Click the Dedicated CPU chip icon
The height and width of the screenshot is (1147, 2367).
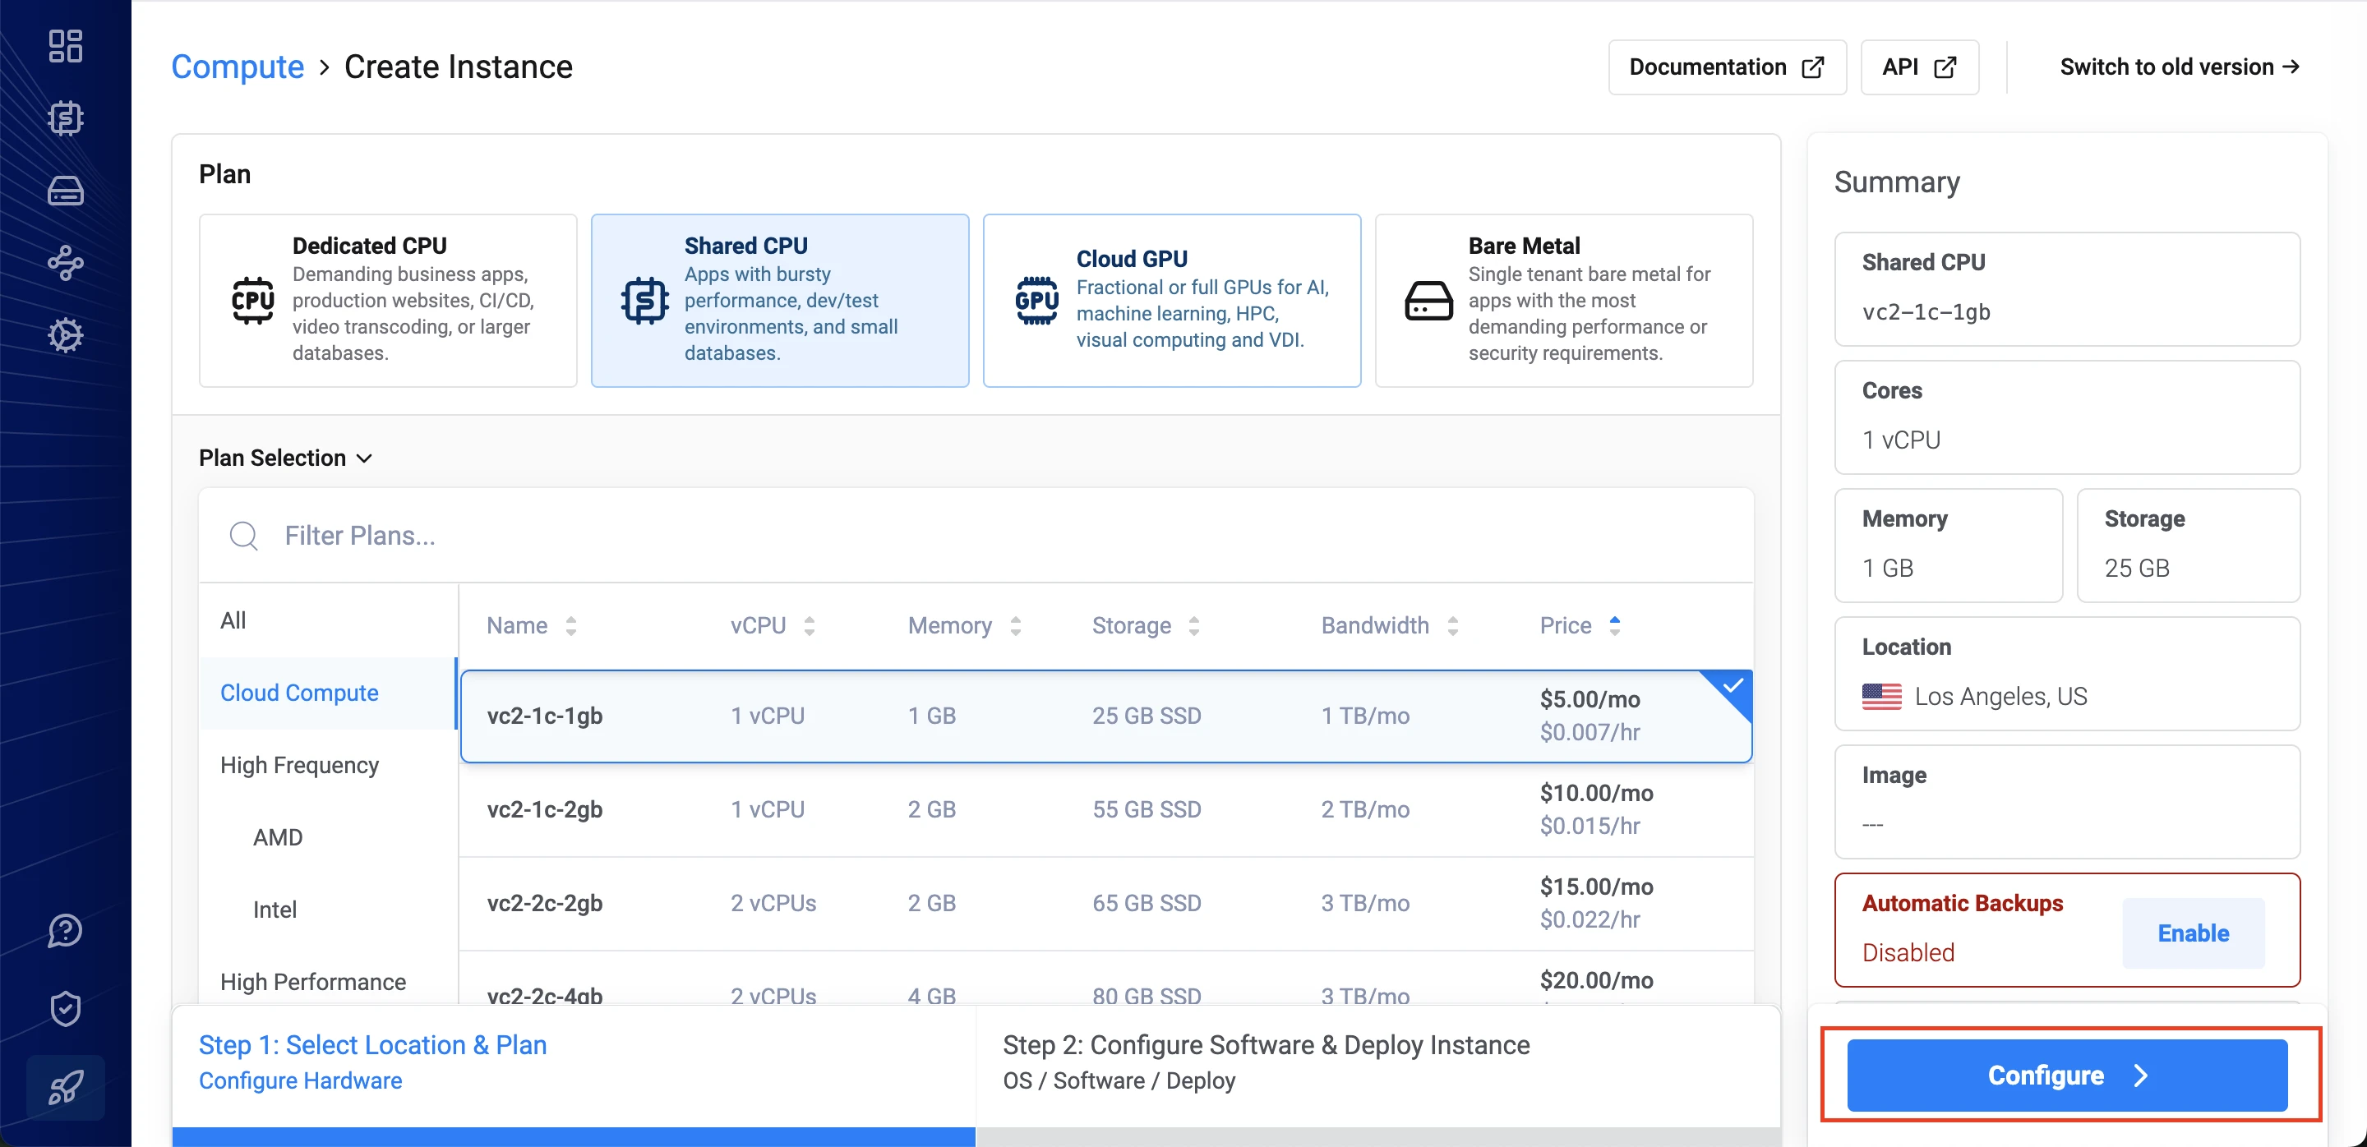click(252, 300)
